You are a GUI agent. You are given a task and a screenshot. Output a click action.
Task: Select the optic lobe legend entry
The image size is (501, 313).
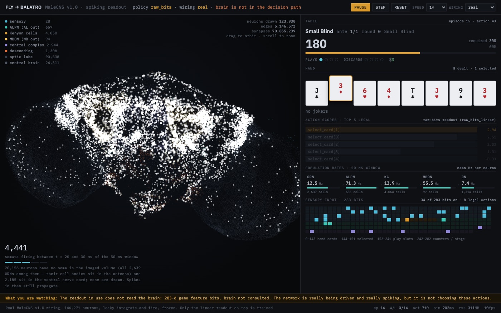pos(32,57)
